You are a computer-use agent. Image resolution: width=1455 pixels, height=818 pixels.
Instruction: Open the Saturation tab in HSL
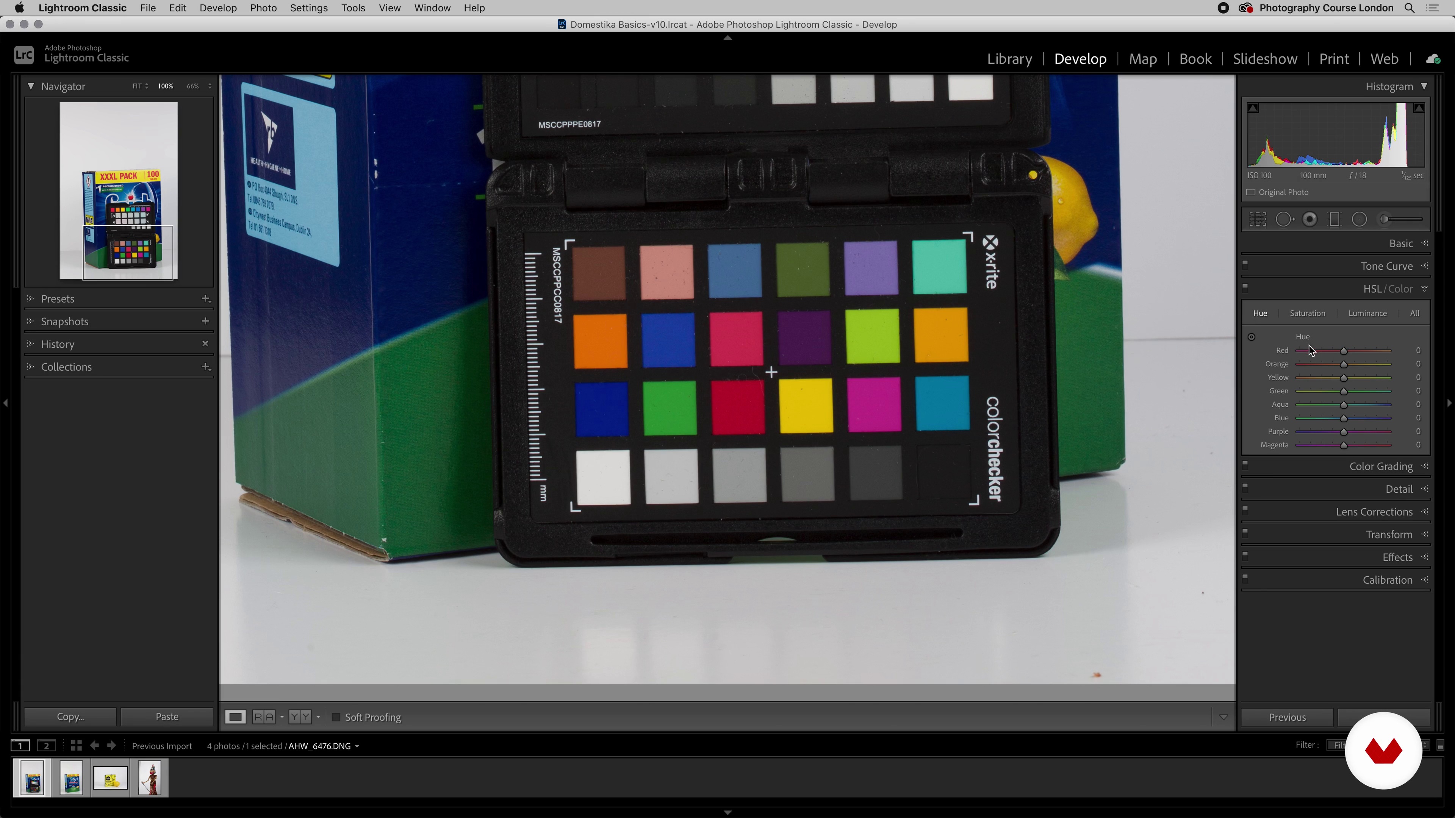tap(1307, 314)
